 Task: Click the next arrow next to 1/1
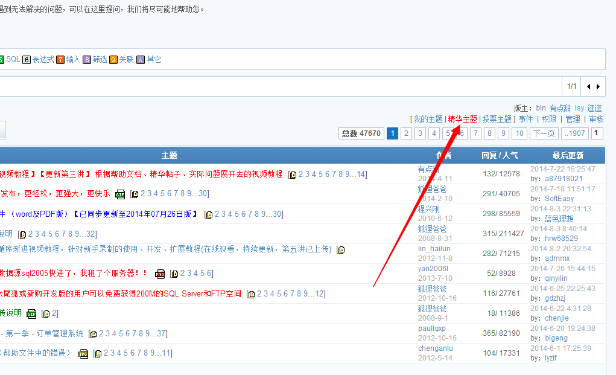pos(598,86)
